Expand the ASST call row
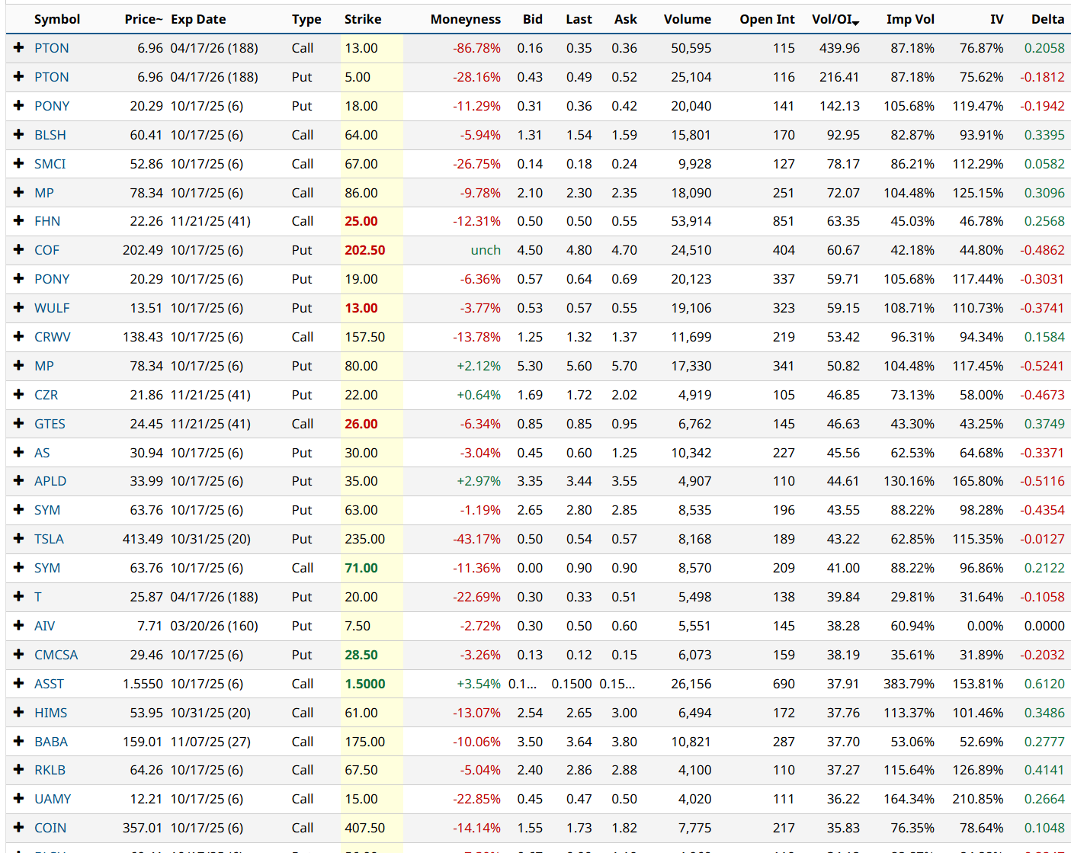 click(x=19, y=683)
